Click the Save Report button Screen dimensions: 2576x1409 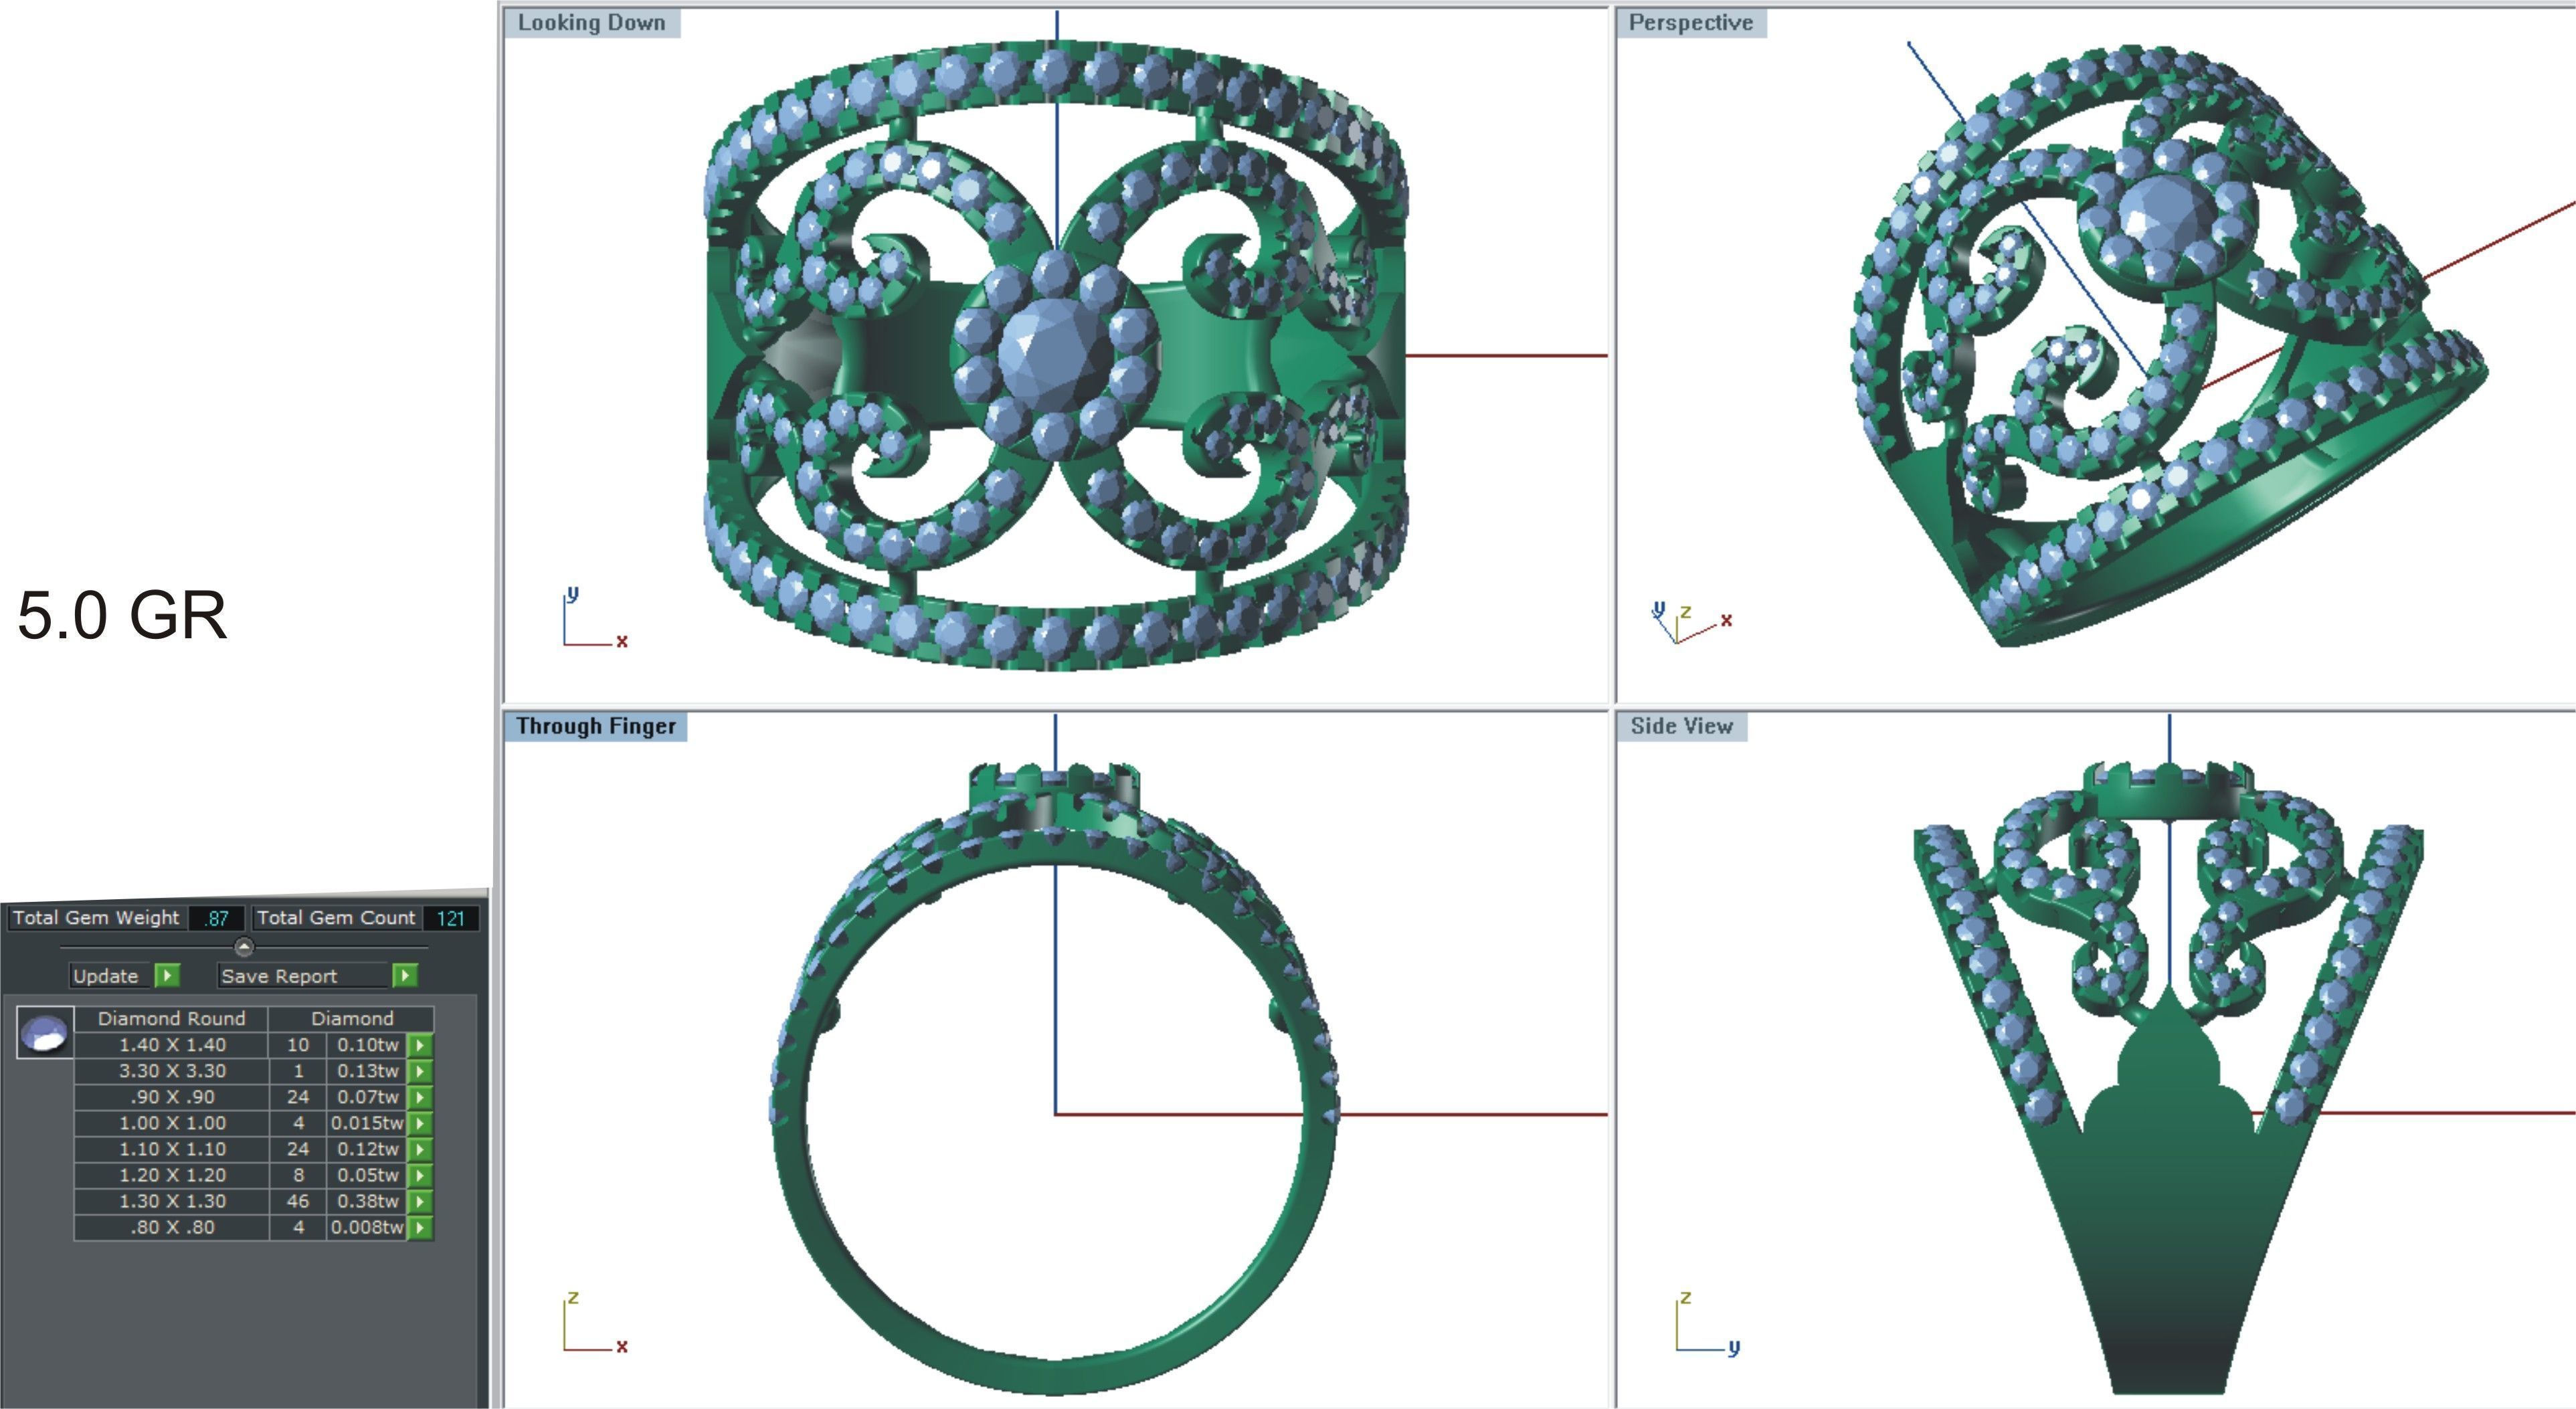coord(303,976)
